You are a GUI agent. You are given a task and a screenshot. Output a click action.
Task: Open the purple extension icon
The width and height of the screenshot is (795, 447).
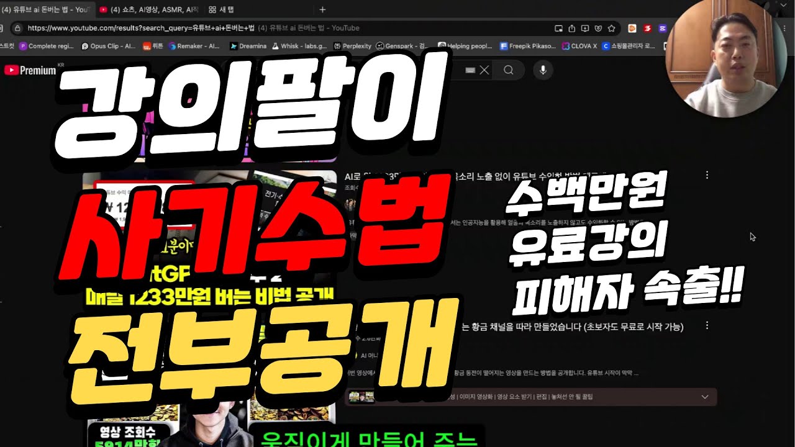(662, 28)
